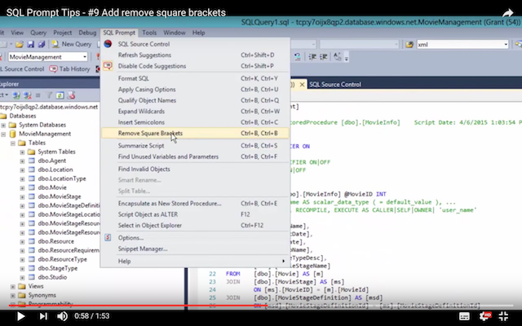This screenshot has width=522, height=326.
Task: Click the YouTube share arrow icon
Action: pos(508,13)
